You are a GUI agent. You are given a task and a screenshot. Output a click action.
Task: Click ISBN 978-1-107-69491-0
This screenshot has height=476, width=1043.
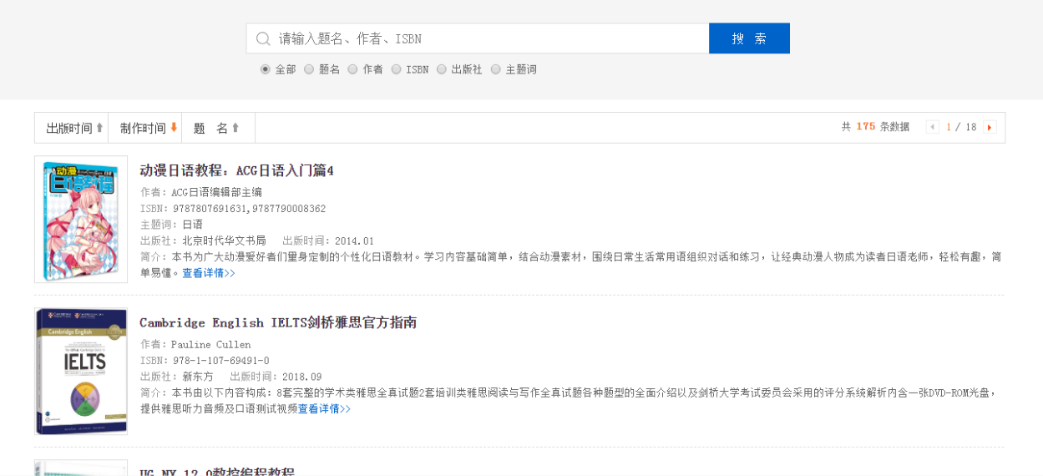tap(221, 361)
